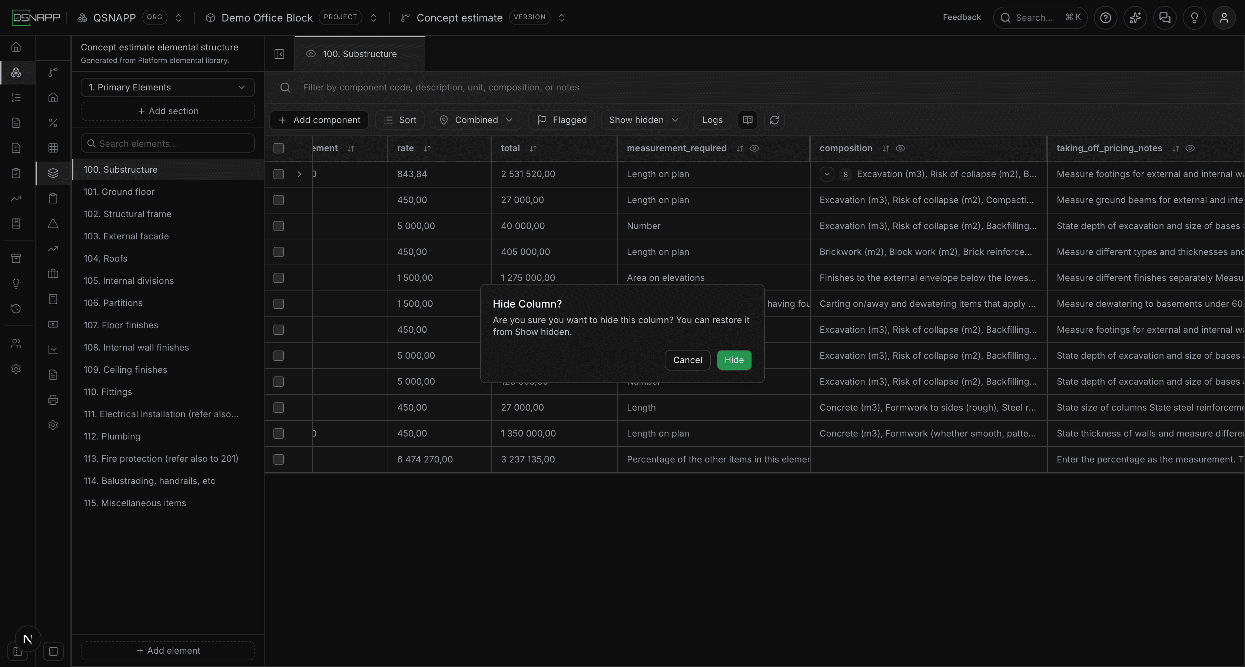Open the AI sparkles icon in header
The height and width of the screenshot is (667, 1245).
coord(1135,18)
